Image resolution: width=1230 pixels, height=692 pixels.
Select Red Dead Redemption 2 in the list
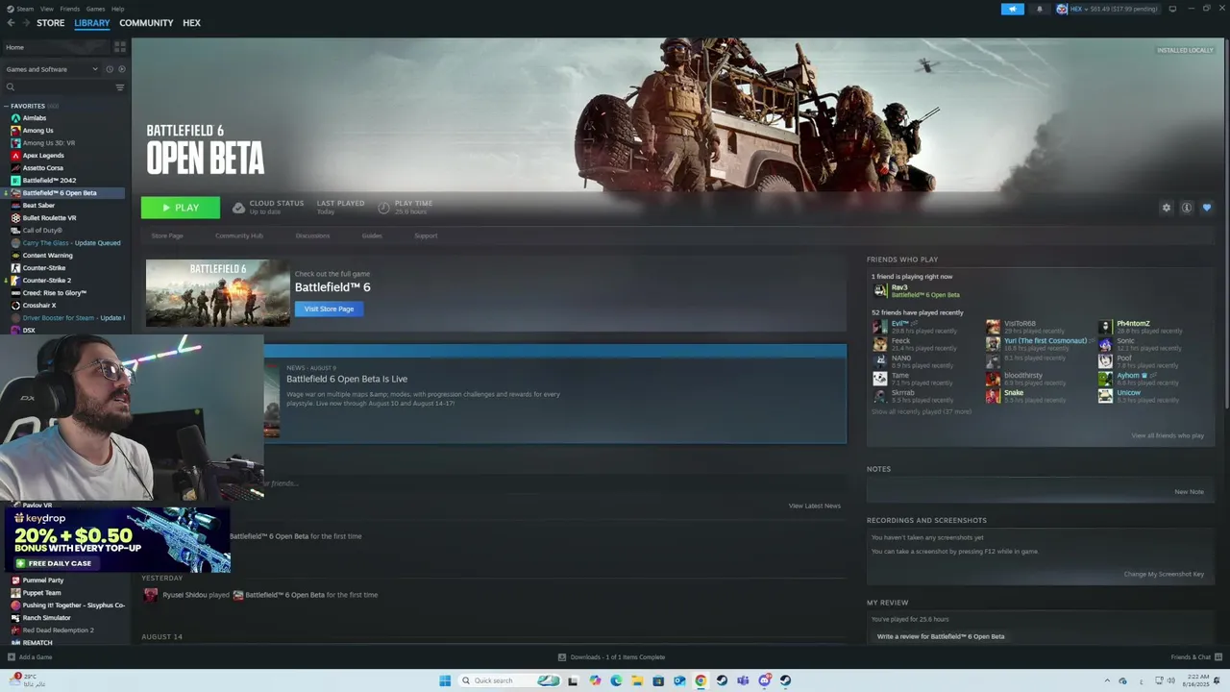(x=59, y=630)
